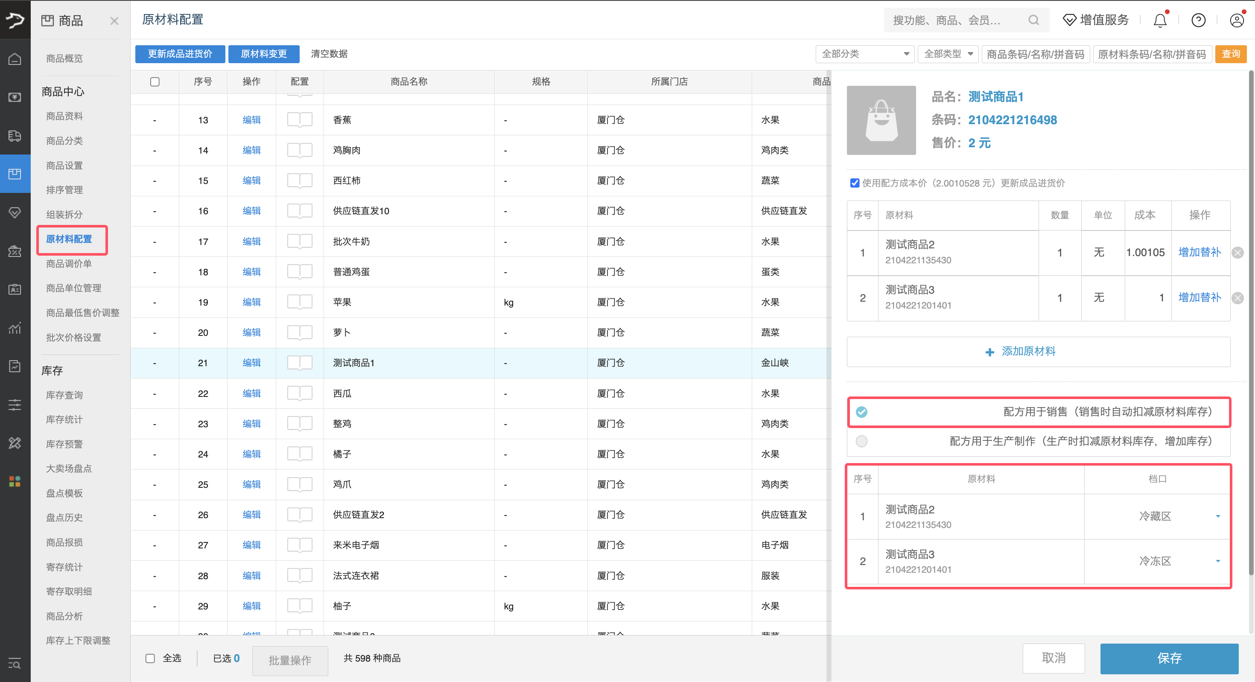Toggle the 配置 switch for 香蕉 row
The image size is (1255, 682).
click(x=299, y=119)
